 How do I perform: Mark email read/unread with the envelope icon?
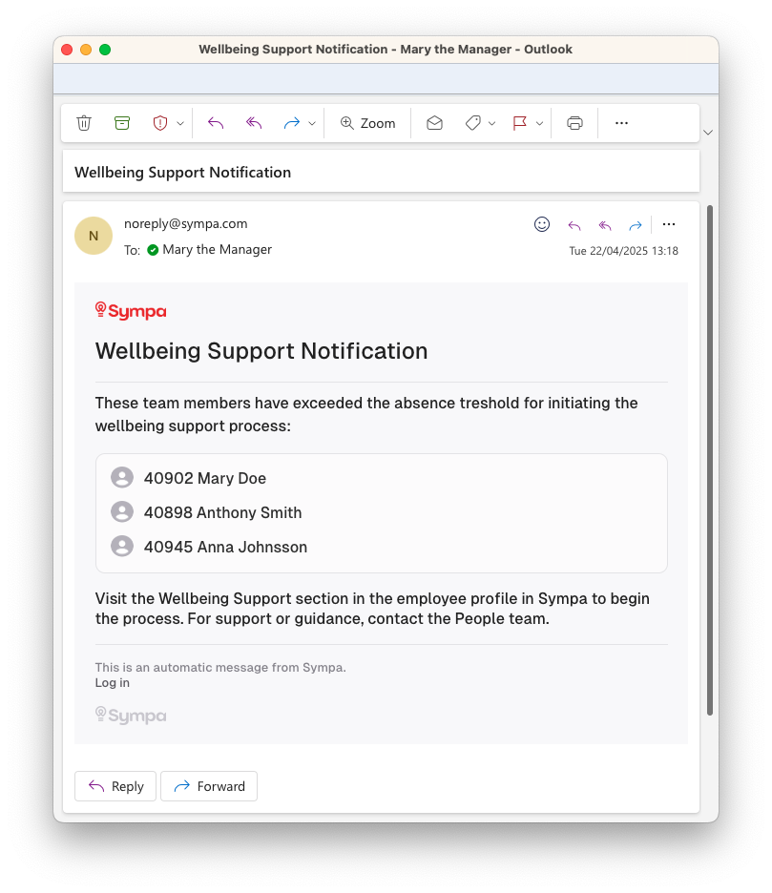coord(435,123)
